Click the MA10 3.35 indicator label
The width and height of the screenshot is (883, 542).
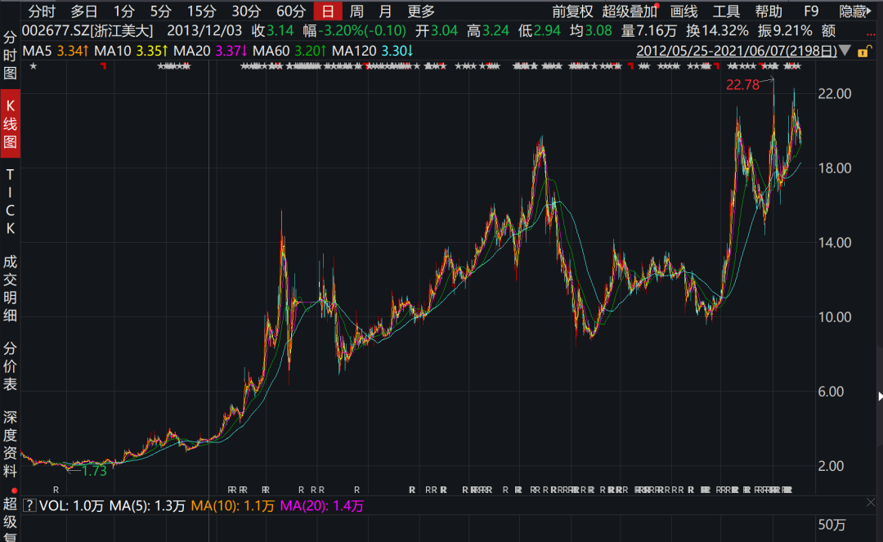click(131, 51)
